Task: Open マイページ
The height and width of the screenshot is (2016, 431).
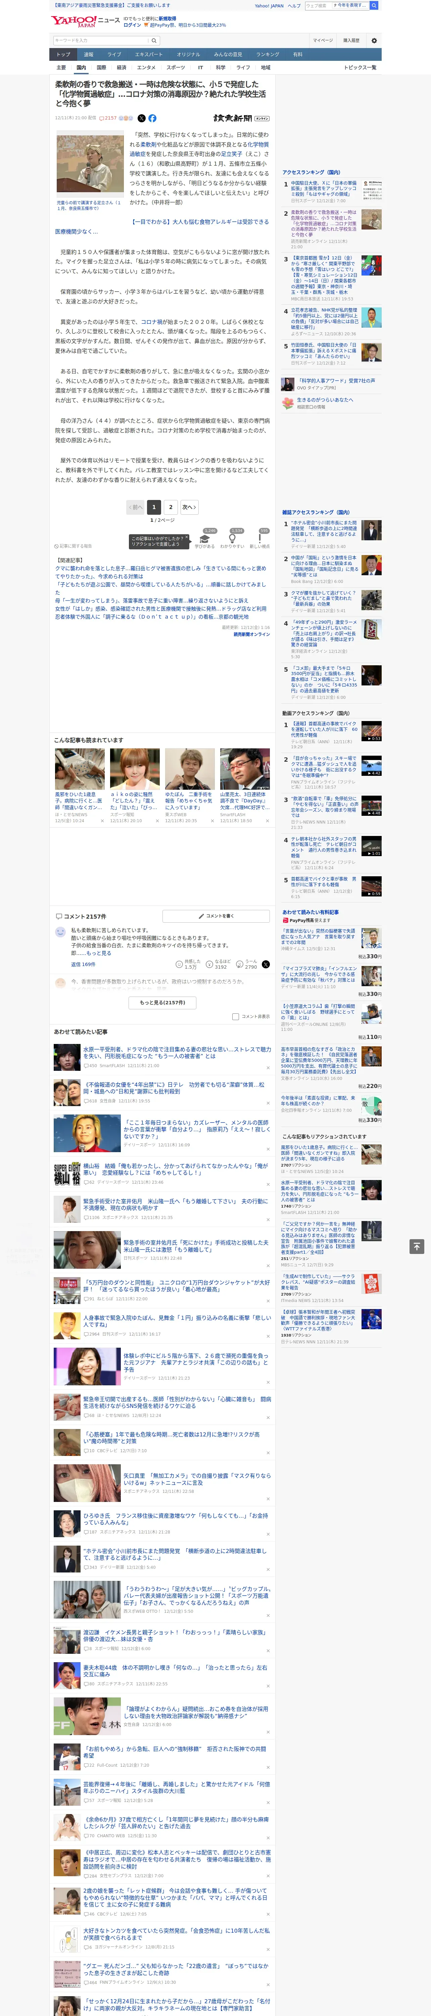Action: [323, 40]
